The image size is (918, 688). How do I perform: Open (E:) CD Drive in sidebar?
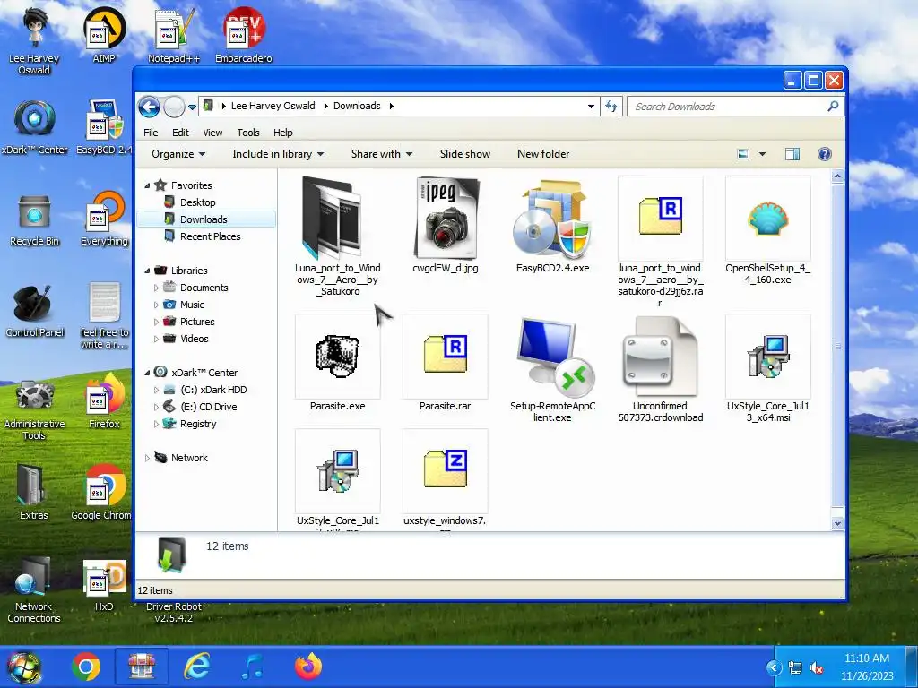point(208,408)
